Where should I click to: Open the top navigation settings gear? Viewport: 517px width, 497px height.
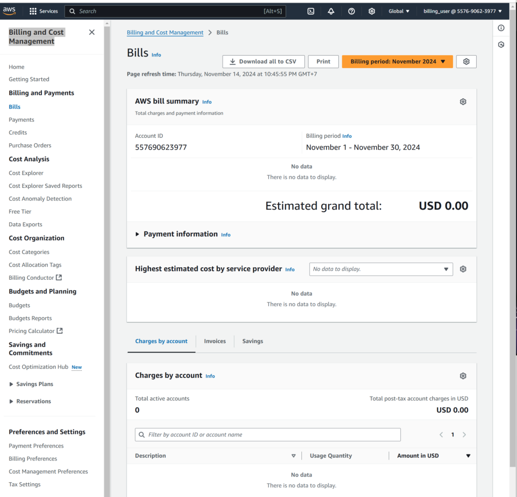372,11
